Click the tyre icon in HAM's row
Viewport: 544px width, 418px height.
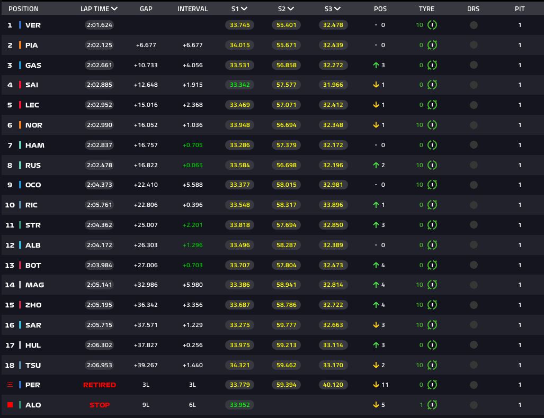tap(432, 145)
